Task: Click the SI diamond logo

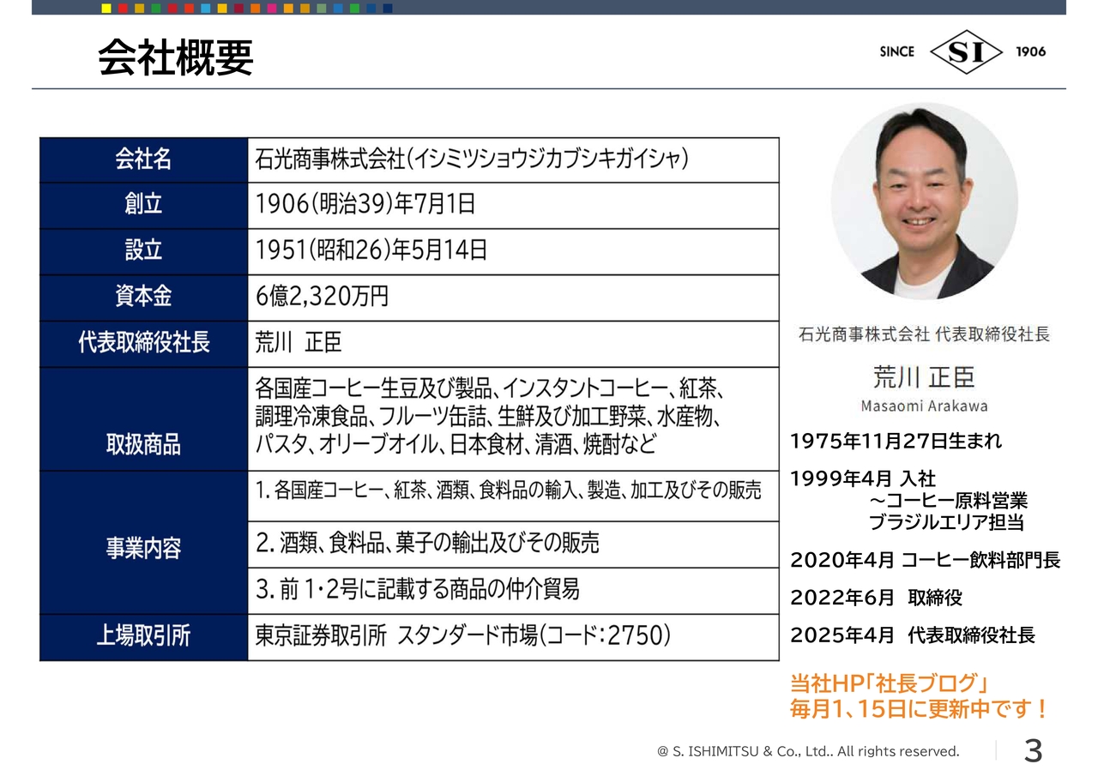Action: (966, 52)
